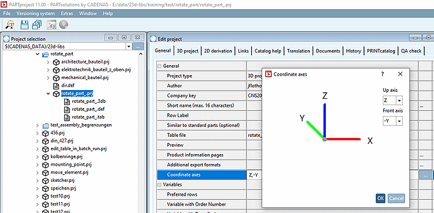Click the save project toolbar icon
The height and width of the screenshot is (213, 434).
(25, 25)
